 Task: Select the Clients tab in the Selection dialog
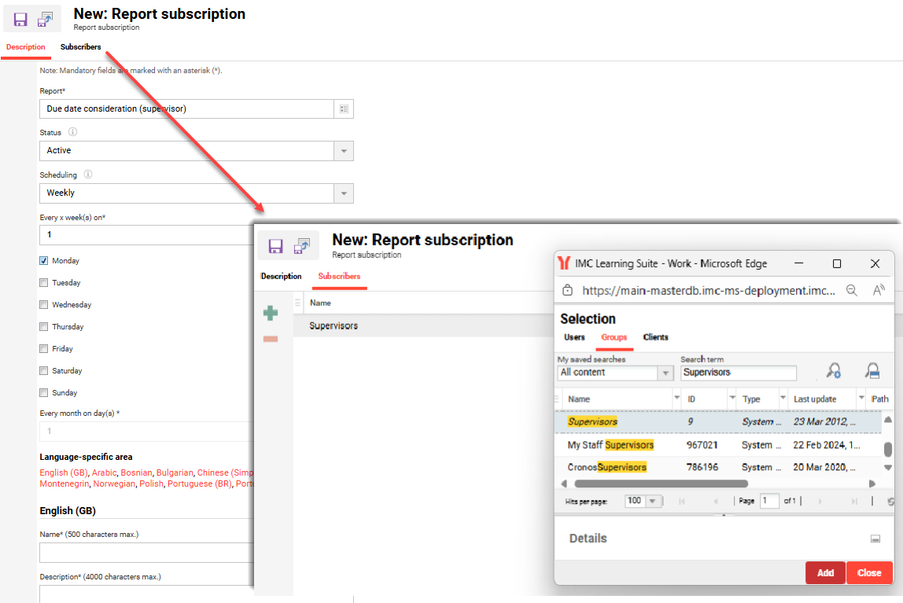[x=656, y=337]
